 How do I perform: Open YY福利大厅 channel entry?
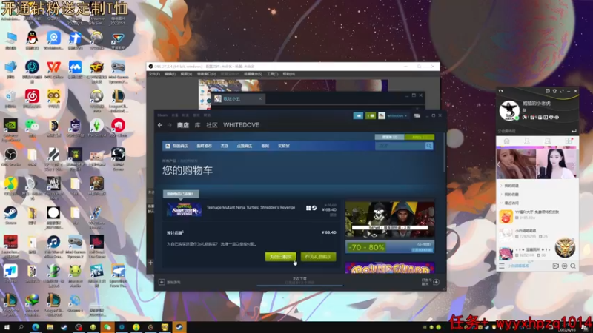click(537, 215)
